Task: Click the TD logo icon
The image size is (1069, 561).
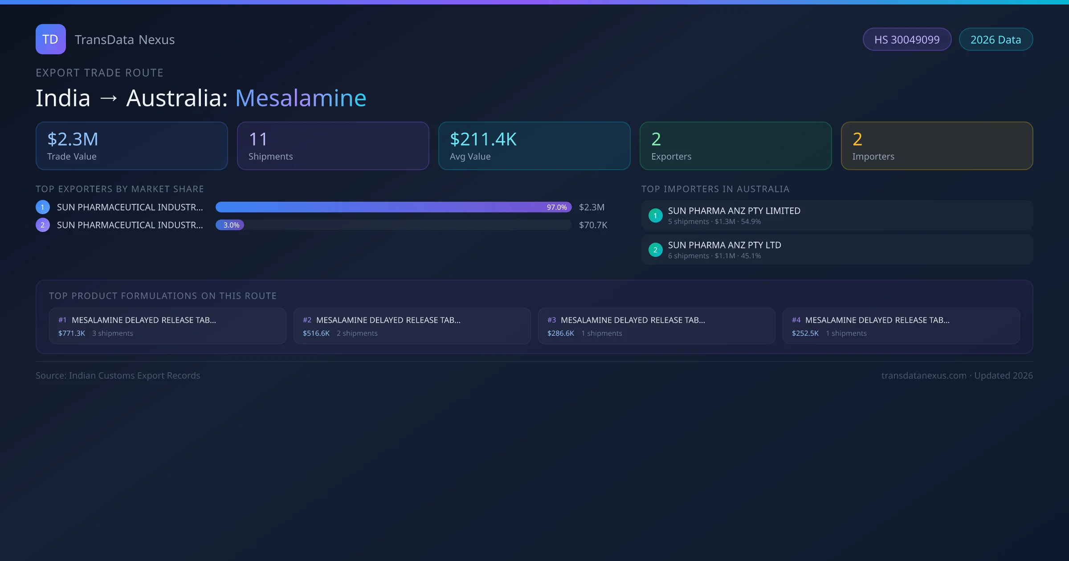Action: [50, 39]
